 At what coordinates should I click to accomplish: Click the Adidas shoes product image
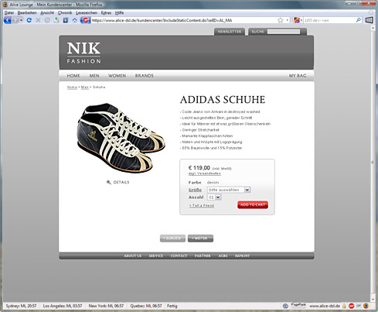(x=121, y=138)
